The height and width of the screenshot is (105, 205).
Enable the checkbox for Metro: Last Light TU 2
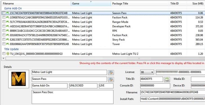point(4,53)
